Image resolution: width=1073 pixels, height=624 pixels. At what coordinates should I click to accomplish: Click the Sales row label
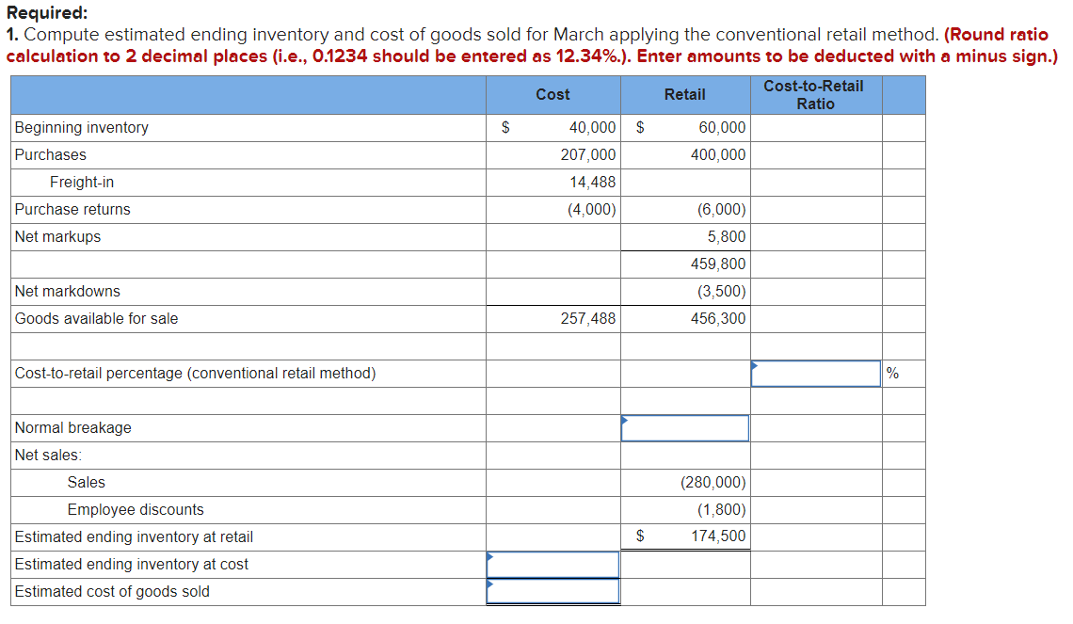87,483
